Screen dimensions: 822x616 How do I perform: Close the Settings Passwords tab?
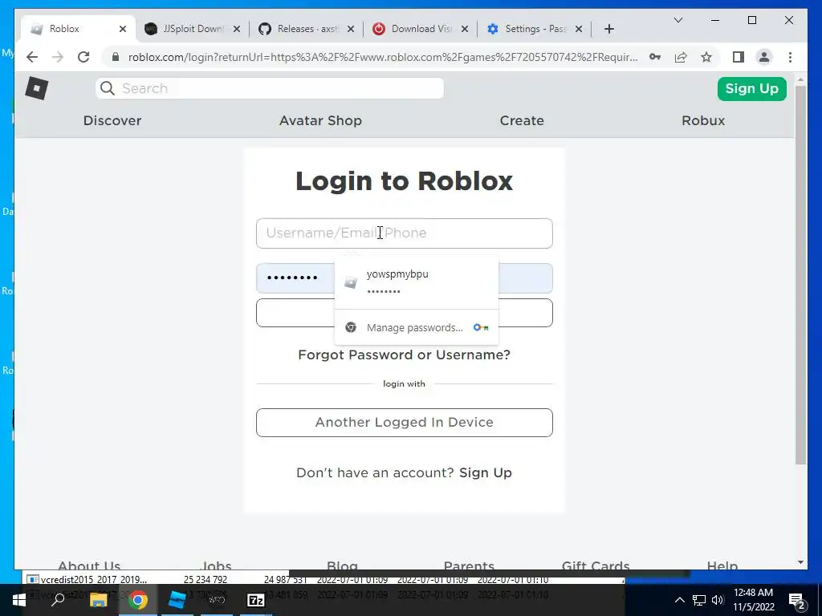[x=579, y=29]
